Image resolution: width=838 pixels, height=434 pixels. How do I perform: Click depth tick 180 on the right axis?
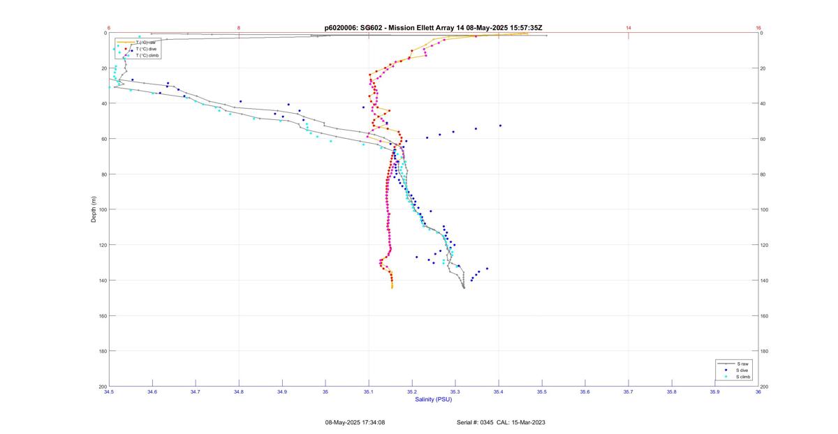click(765, 351)
